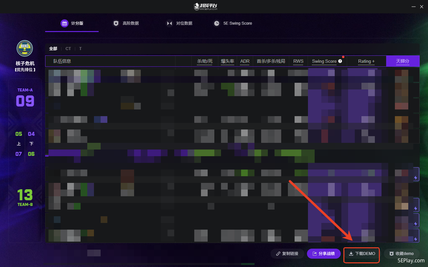This screenshot has width=428, height=267.
Task: Click the TEAM-A score 09
Action: (25, 101)
